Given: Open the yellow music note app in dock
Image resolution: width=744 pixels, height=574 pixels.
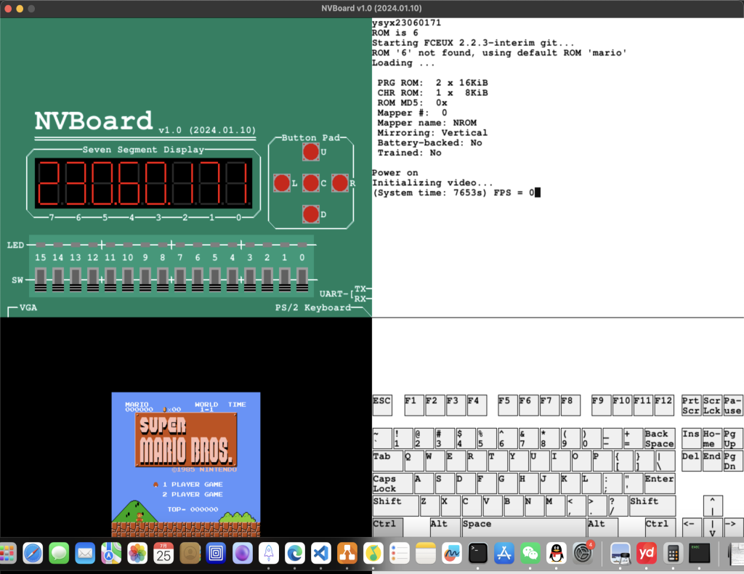Looking at the screenshot, I should coord(373,553).
